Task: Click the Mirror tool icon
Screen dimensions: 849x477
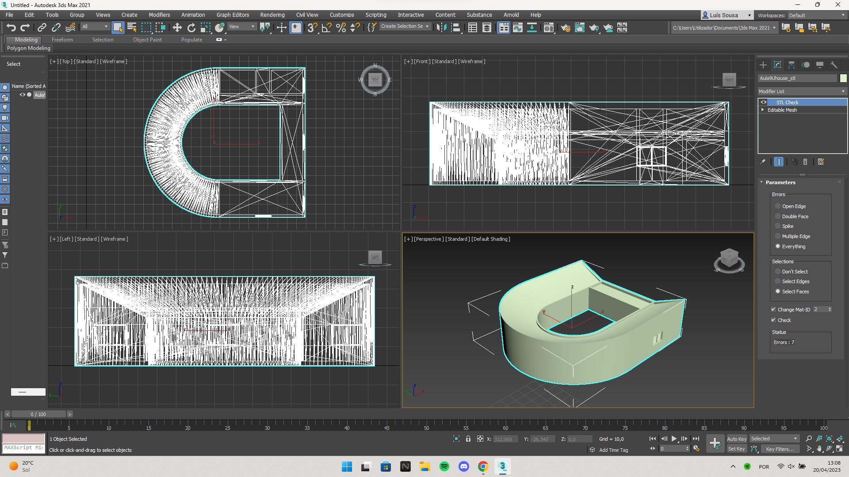Action: click(441, 28)
